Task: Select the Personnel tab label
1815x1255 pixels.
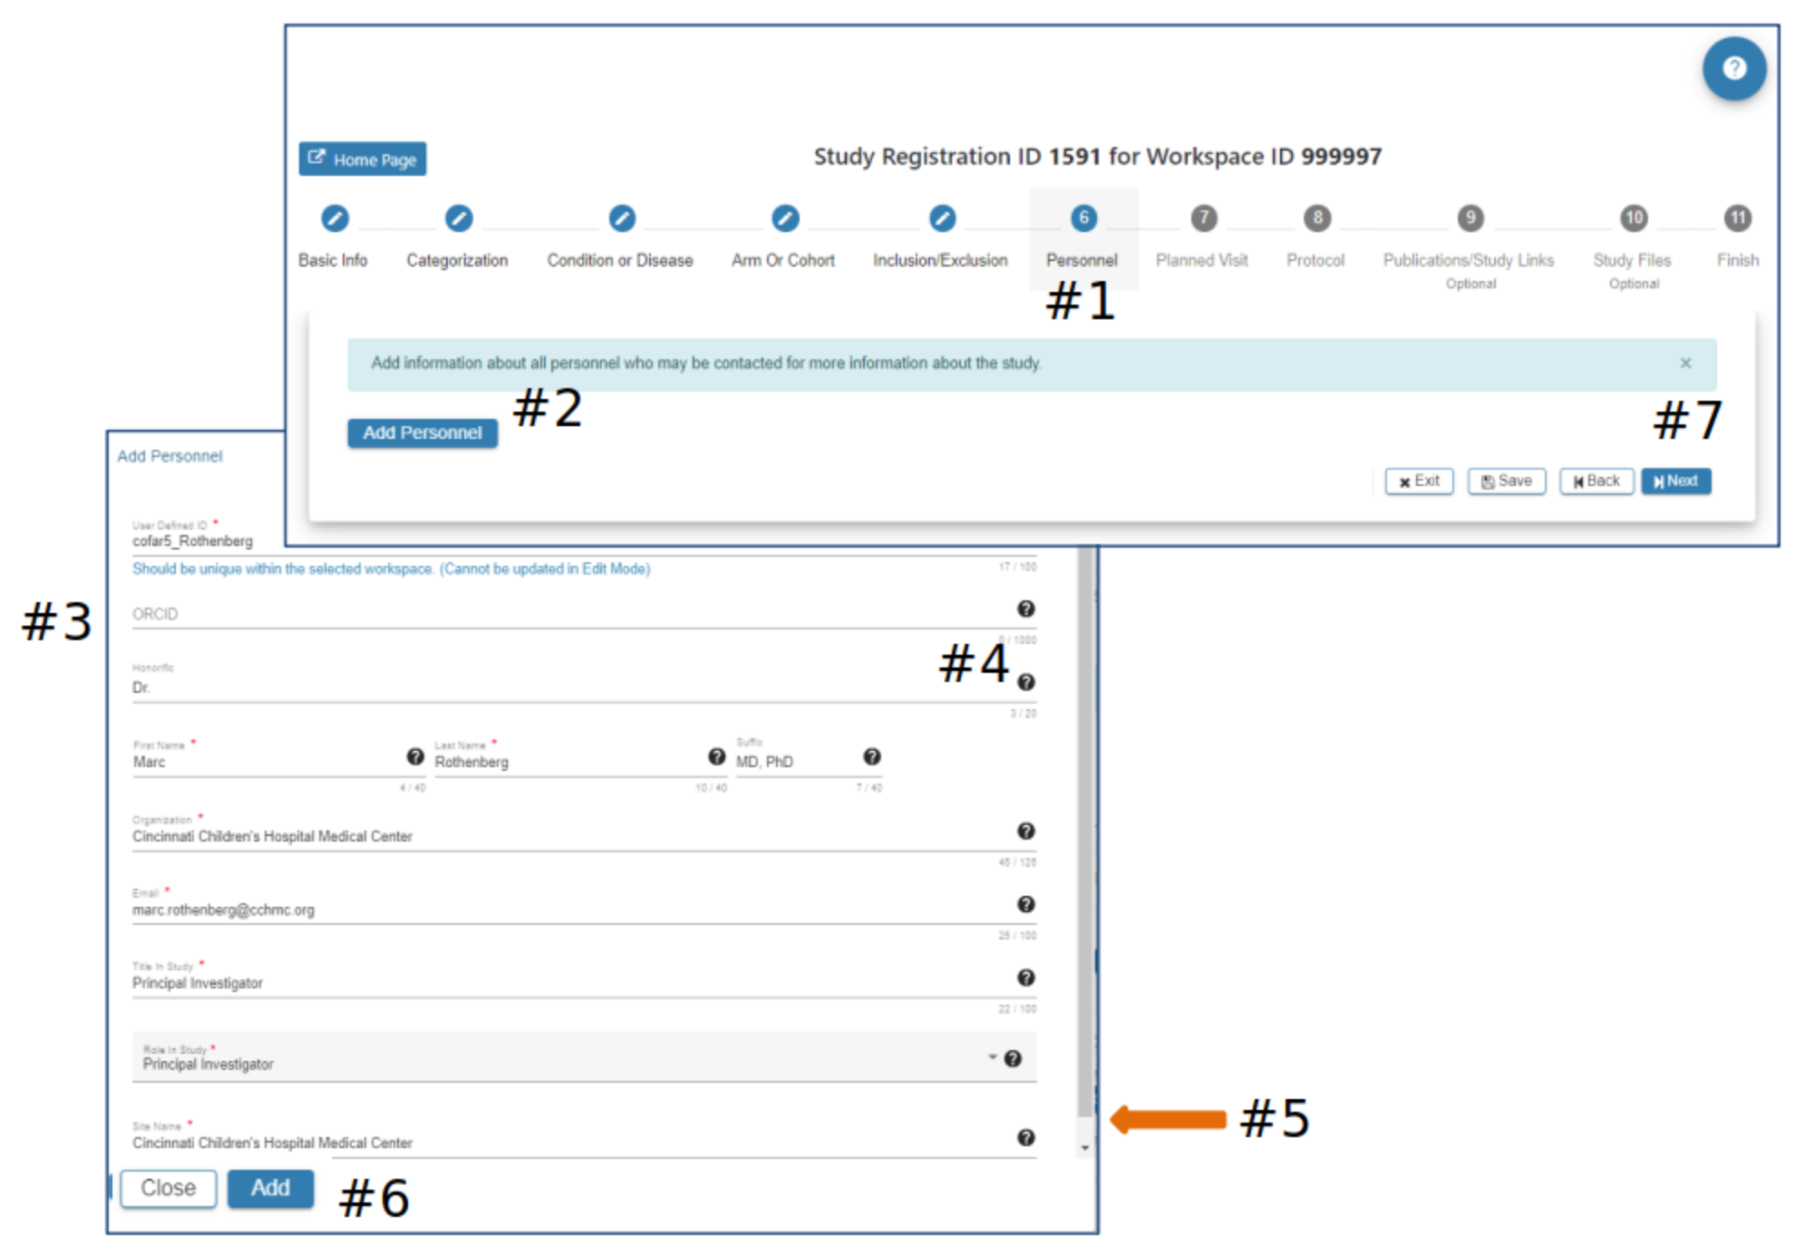Action: (x=1082, y=260)
